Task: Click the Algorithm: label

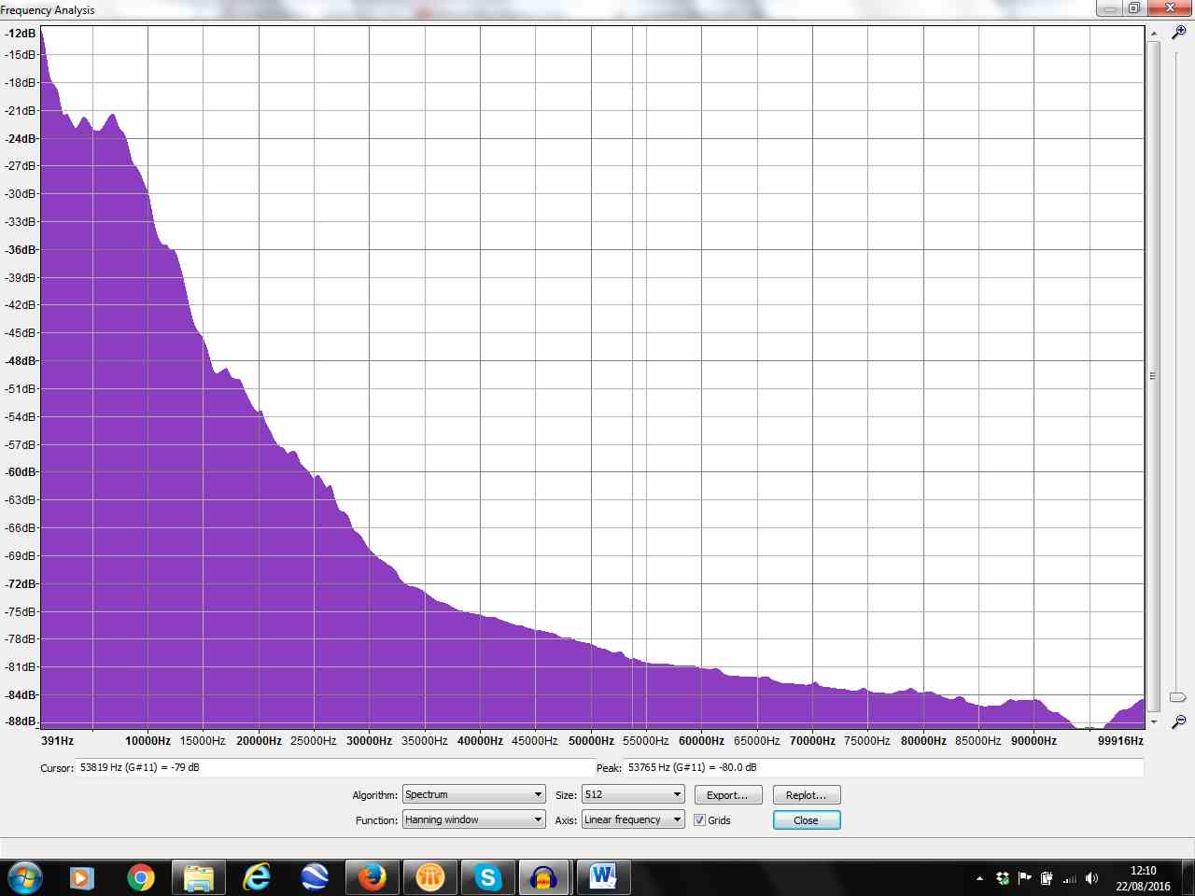Action: click(x=374, y=796)
